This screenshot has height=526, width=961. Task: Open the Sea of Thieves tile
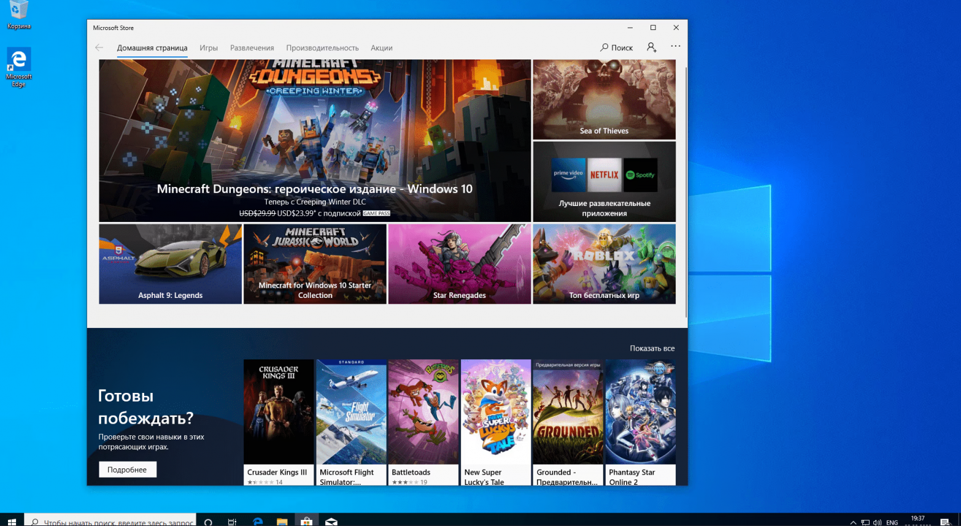[604, 99]
